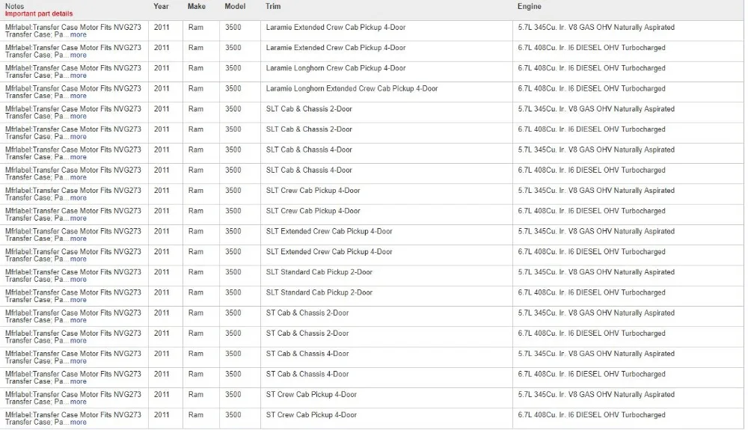Click 5.7L V8 GAS engine for ST Cab & Chassis 4-Door
The image size is (748, 430).
click(596, 354)
